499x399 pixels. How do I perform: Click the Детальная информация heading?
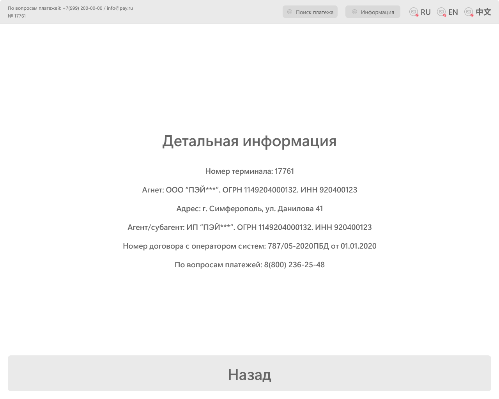point(249,141)
